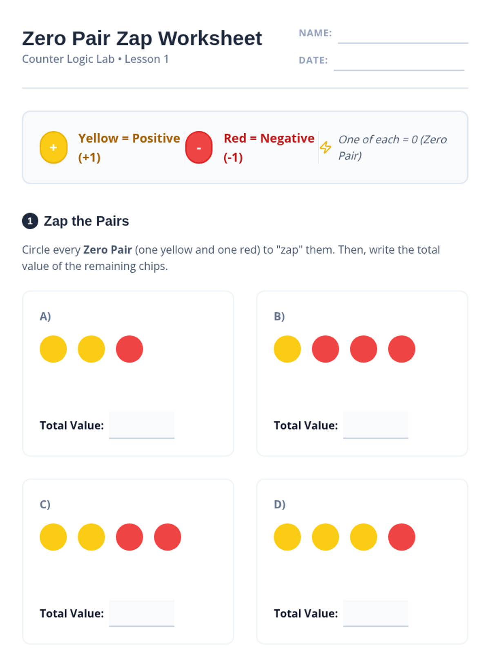
Task: Click the red negative chip legend icon
Action: (199, 148)
